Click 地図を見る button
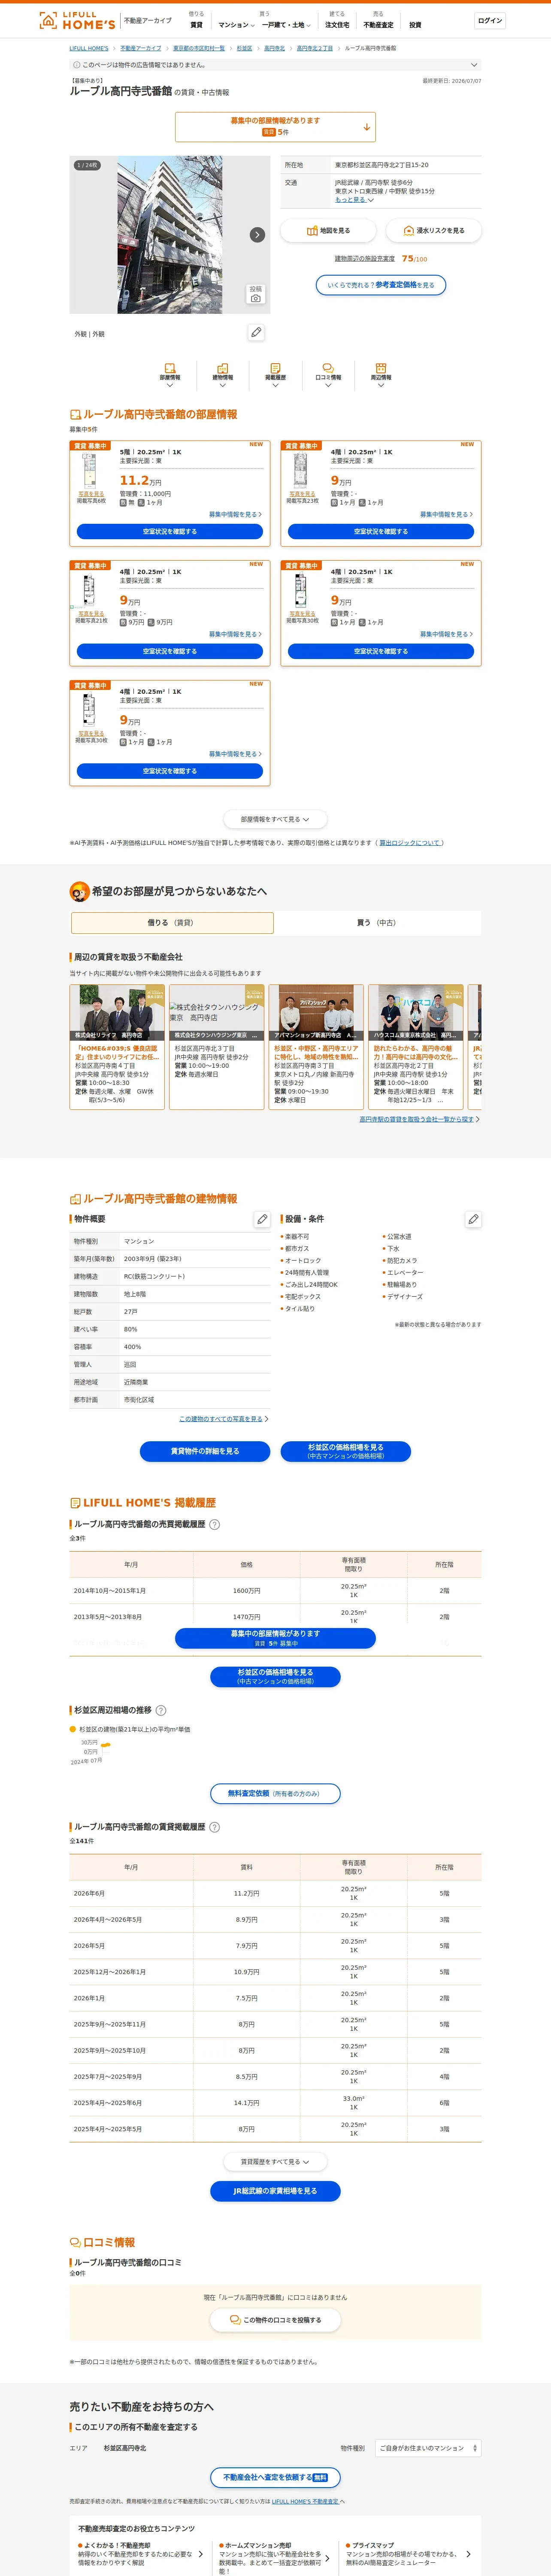 pos(328,231)
